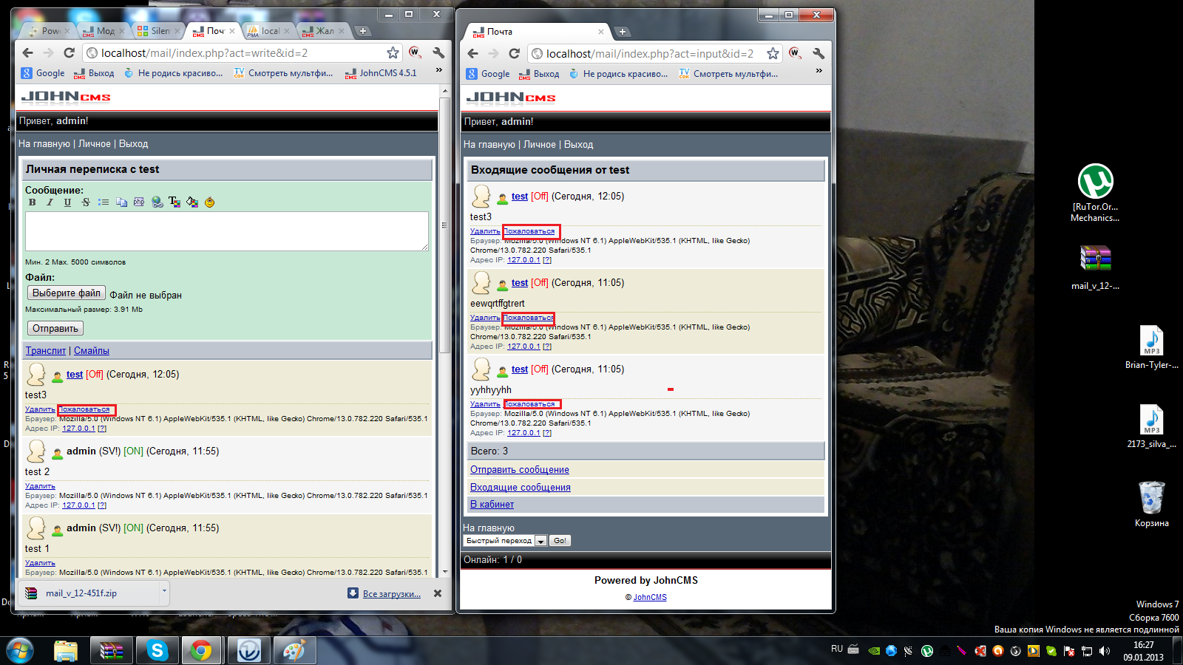Viewport: 1183px width, 665px height.
Task: Insert a hyperlink via globe-chain icon
Action: pyautogui.click(x=157, y=202)
